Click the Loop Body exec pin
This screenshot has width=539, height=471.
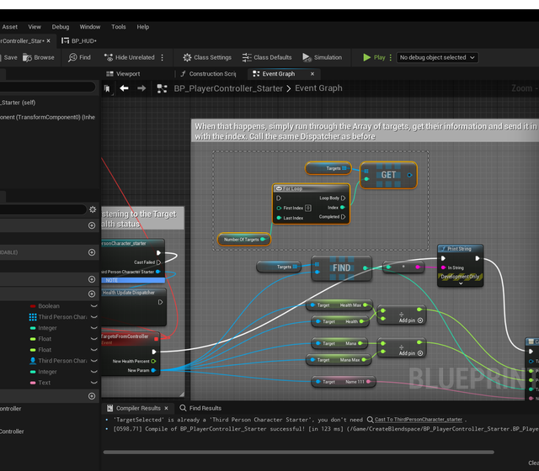(x=343, y=198)
